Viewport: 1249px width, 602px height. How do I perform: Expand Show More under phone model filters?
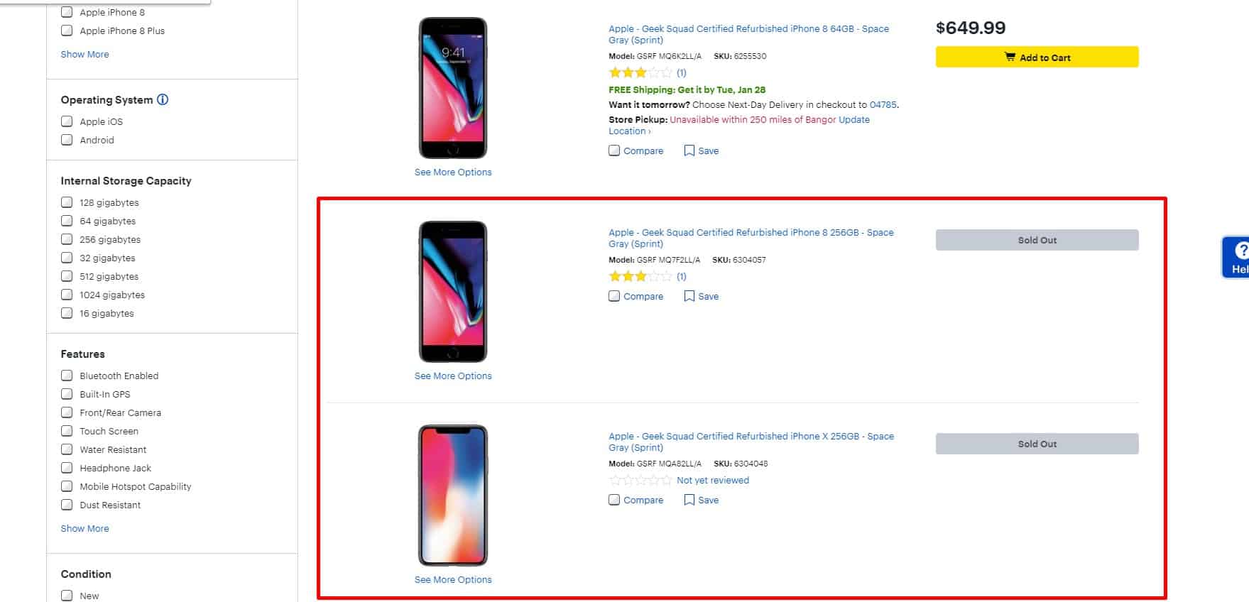coord(84,54)
